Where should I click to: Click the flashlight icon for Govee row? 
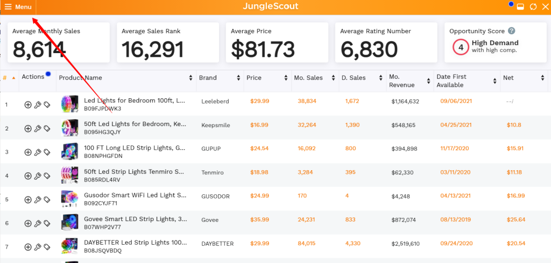click(x=38, y=223)
